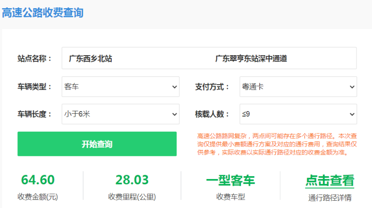Click the 收费里程(公里) caption
Image resolution: width=372 pixels, height=208 pixels.
pos(132,197)
